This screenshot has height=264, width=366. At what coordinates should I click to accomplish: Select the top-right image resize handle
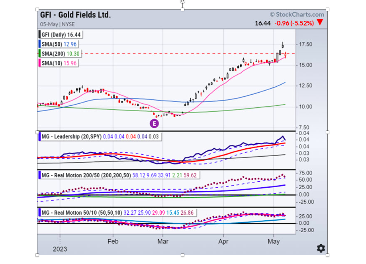(327, 9)
